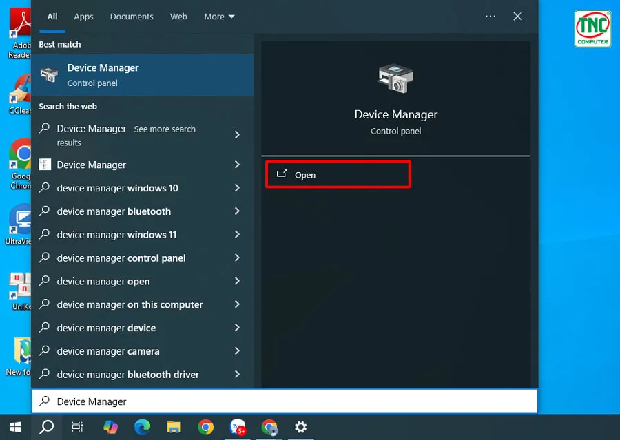620x440 pixels.
Task: Open the More filter dropdown
Action: [x=219, y=17]
